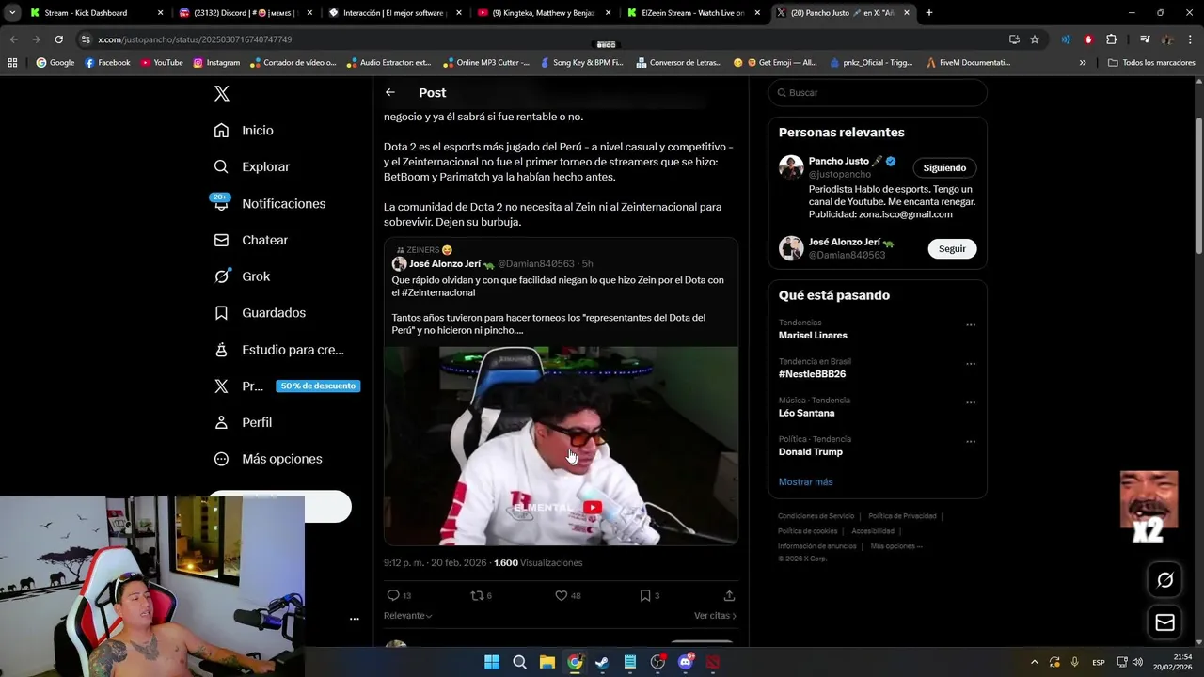Viewport: 1204px width, 677px height.
Task: Expand hidden bookmarks chevron
Action: tap(1083, 63)
